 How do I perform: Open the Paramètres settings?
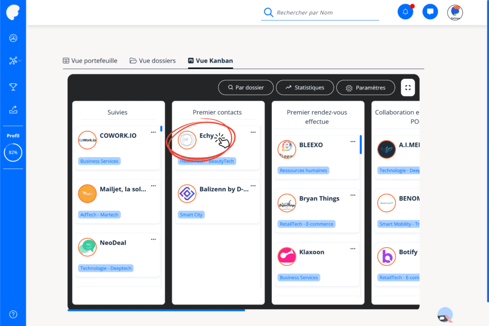365,87
